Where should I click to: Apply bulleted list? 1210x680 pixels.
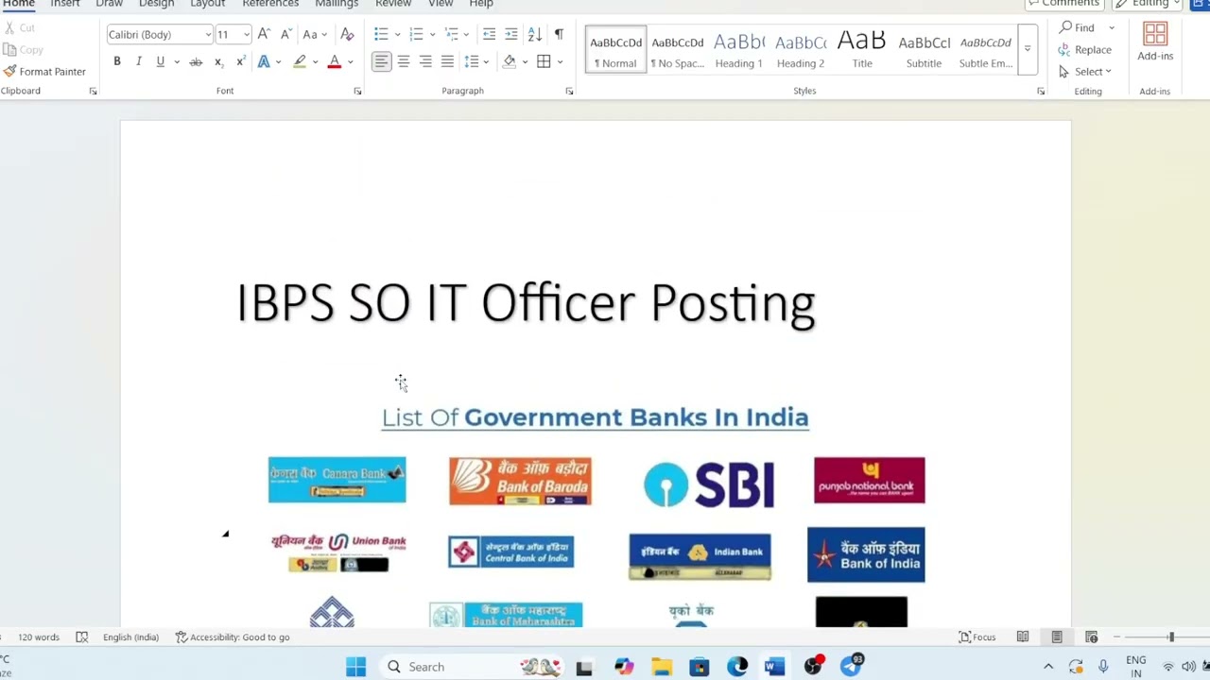pos(381,34)
